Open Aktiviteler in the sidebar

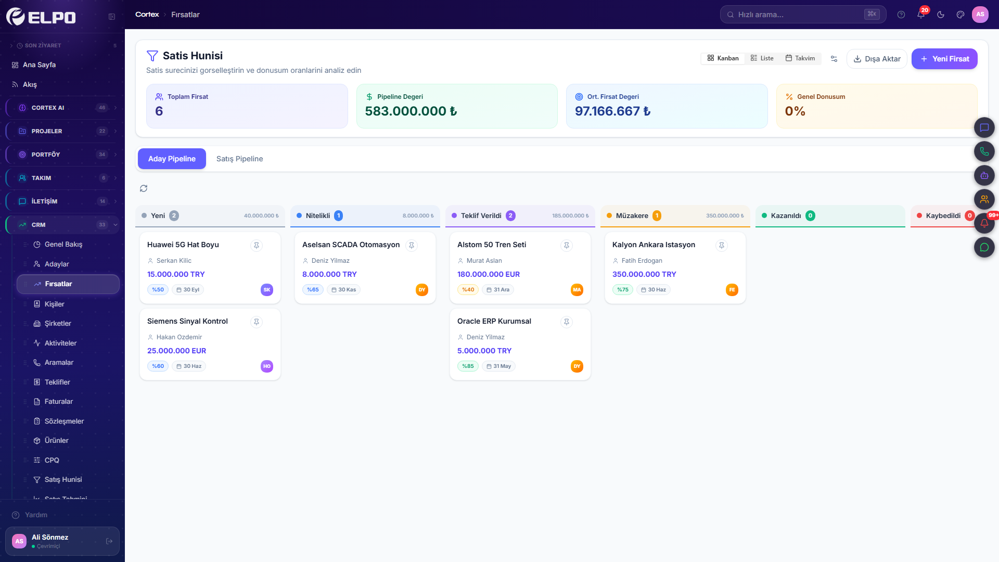(68, 343)
